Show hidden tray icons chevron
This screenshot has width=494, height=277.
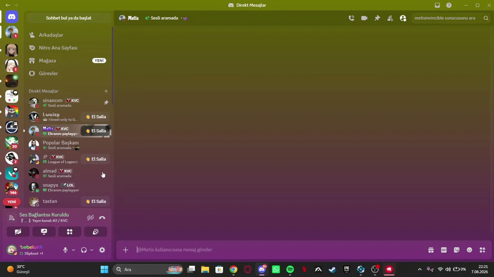pos(420,269)
